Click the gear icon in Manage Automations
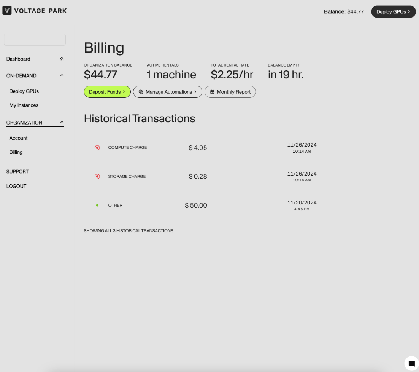This screenshot has height=372, width=419. 141,92
